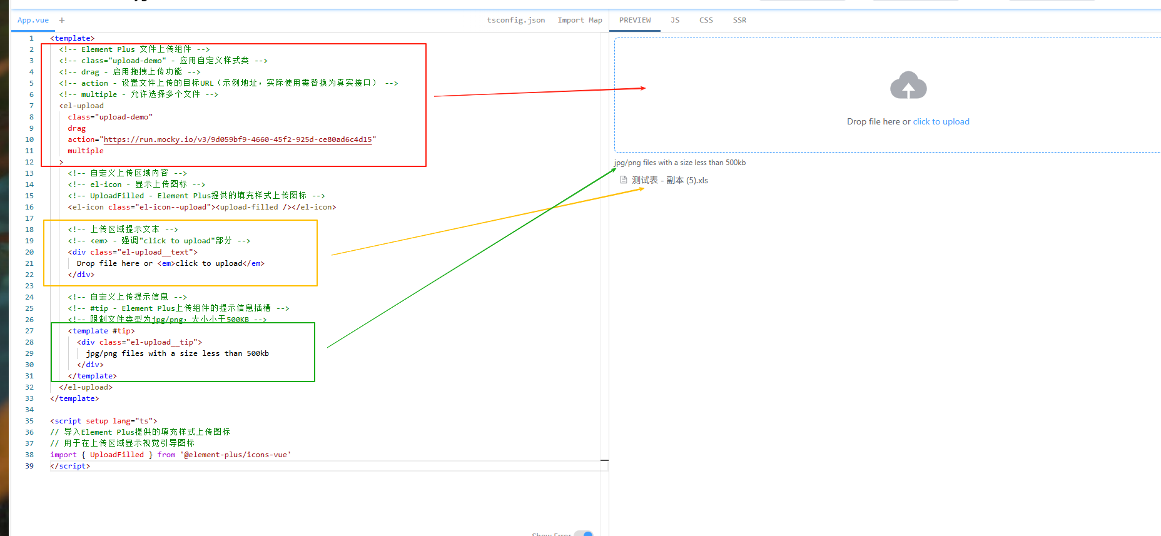This screenshot has height=536, width=1161.
Task: Click the closing </el-upload> tag line
Action: [86, 387]
